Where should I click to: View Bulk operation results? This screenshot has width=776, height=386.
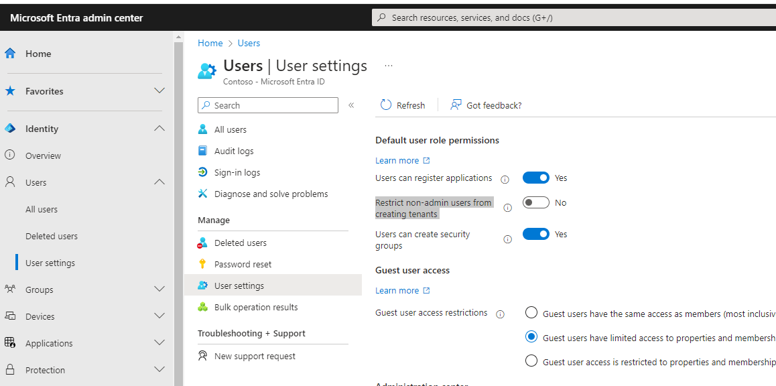click(x=257, y=306)
